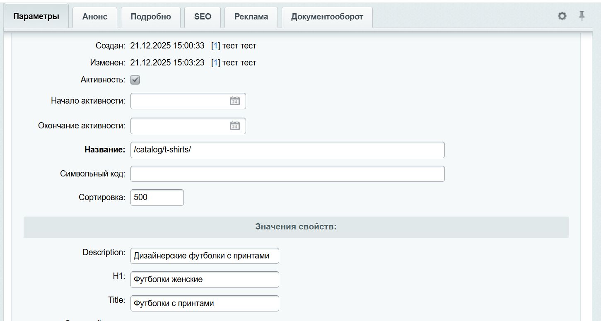Viewport: 601px width, 321px height.
Task: Open the Реклама tab
Action: 251,16
